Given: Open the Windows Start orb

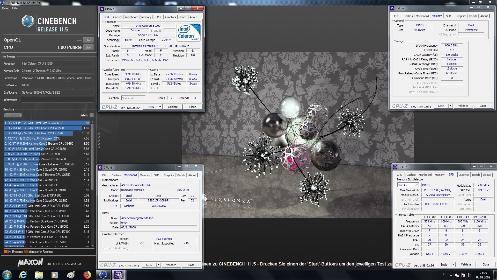Looking at the screenshot, I should click(x=7, y=275).
